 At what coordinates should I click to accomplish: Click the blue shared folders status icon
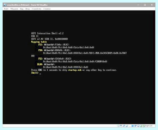tap(132, 126)
